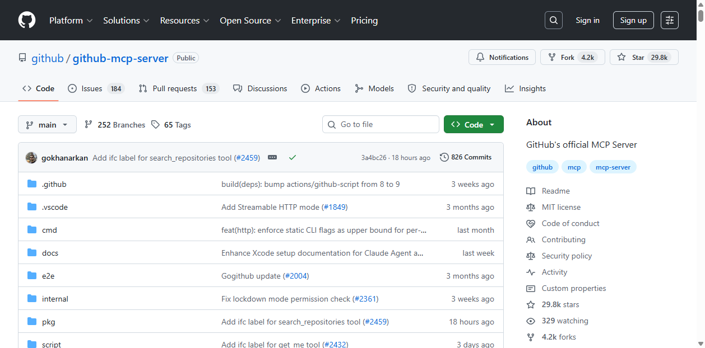The image size is (705, 348).
Task: View the 826 Commits history
Action: (x=466, y=157)
